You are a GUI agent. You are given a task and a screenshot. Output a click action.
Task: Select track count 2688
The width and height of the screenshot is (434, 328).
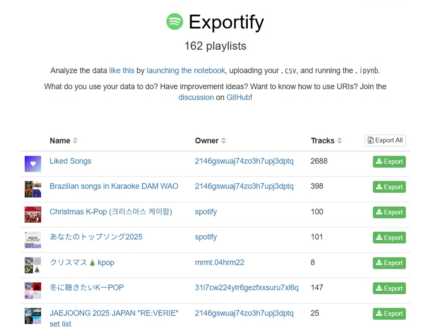[319, 161]
